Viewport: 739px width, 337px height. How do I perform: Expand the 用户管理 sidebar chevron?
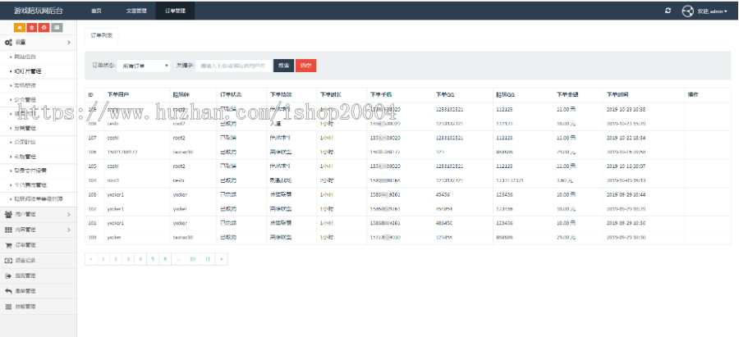click(68, 214)
